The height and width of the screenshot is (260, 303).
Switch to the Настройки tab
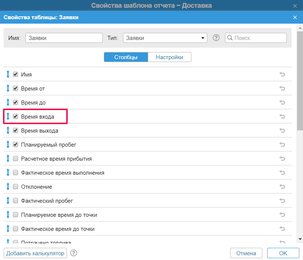point(169,57)
